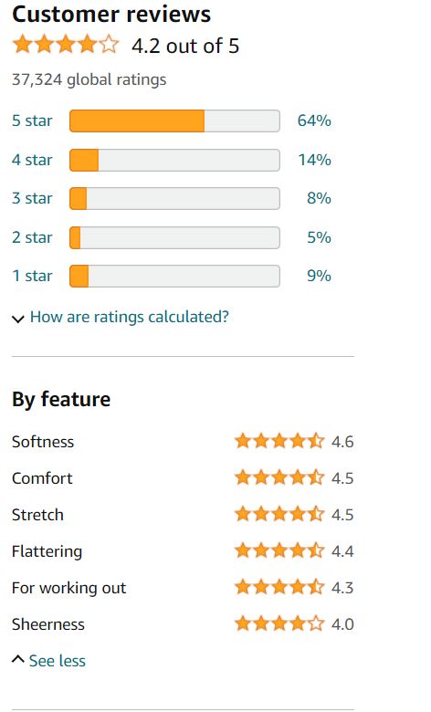Click the Comfort star rating icons

[279, 477]
